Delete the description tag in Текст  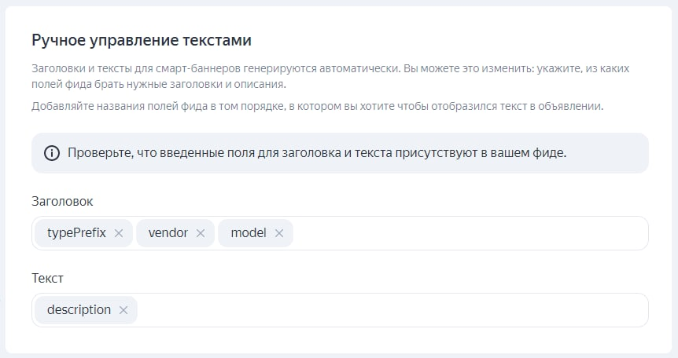click(123, 310)
